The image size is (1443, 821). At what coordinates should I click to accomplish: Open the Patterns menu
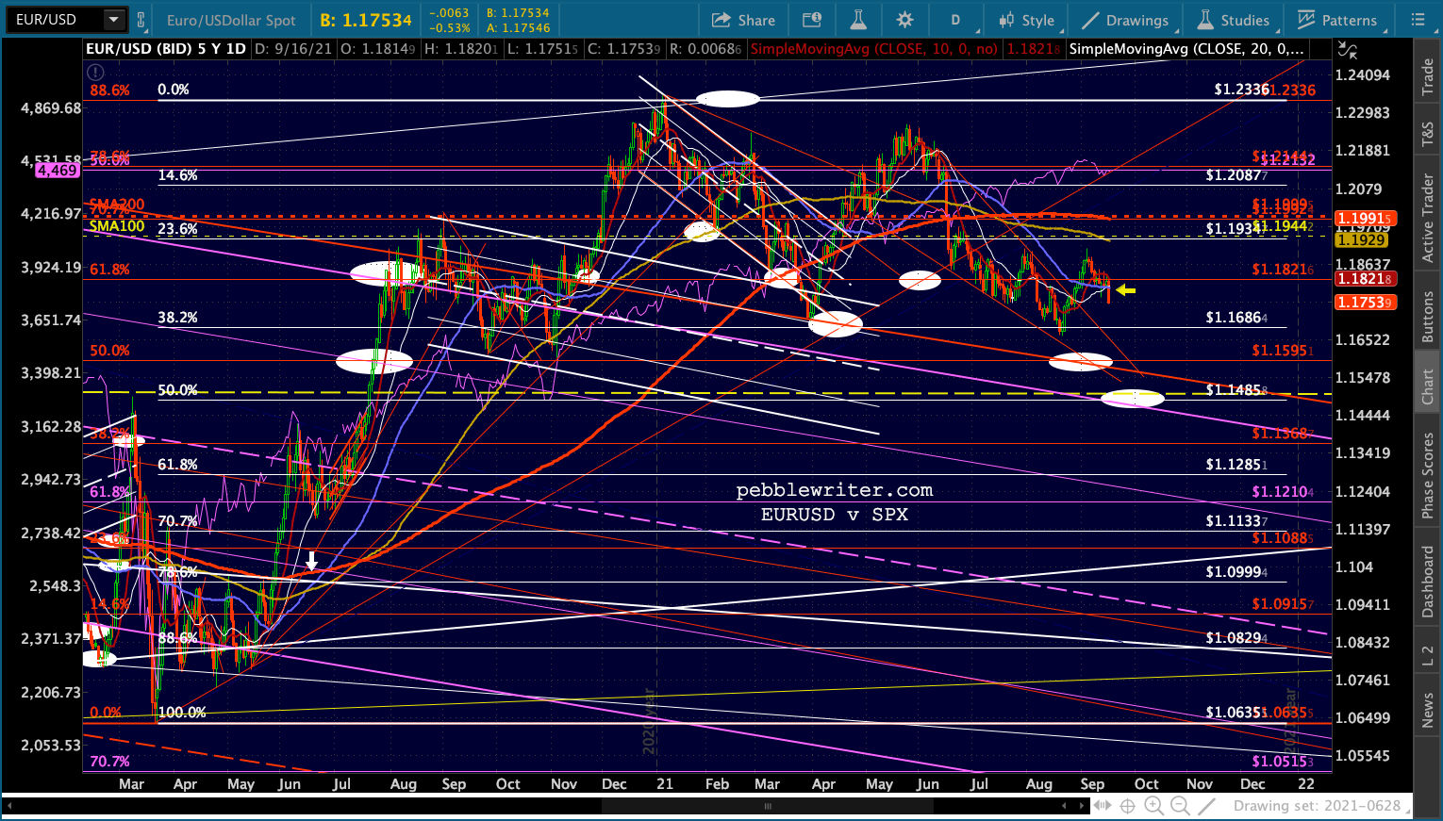[1337, 20]
